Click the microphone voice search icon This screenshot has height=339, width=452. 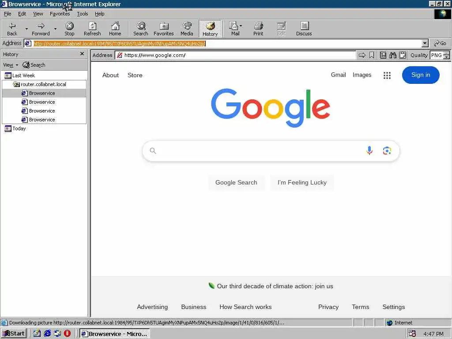(369, 151)
